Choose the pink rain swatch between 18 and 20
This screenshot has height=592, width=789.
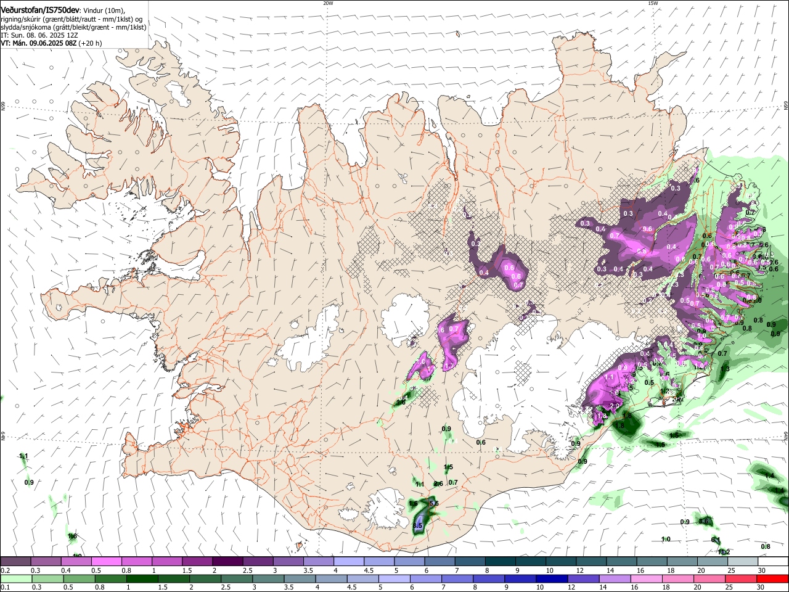point(678,578)
